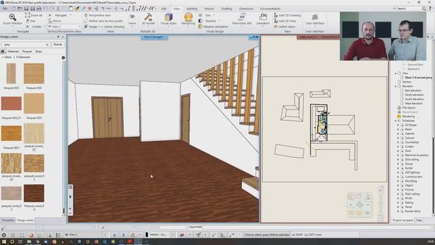Open the Animation camera tool

[263, 20]
